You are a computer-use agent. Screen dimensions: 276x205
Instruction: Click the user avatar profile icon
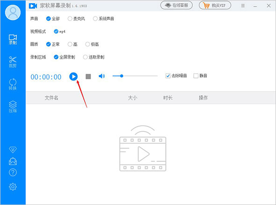click(13, 13)
